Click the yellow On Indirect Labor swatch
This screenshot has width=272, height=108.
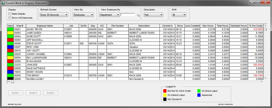(165, 95)
